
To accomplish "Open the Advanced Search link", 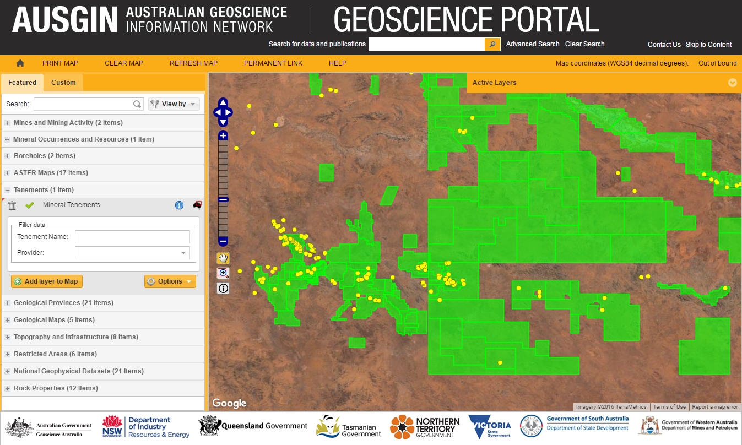I will click(x=532, y=44).
